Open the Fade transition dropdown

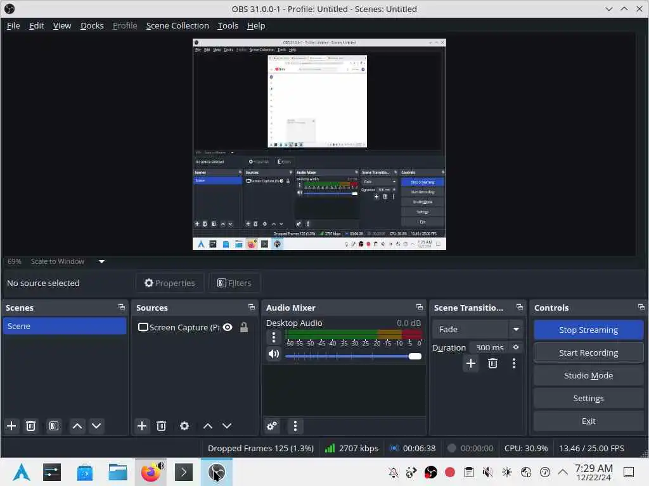[477, 329]
